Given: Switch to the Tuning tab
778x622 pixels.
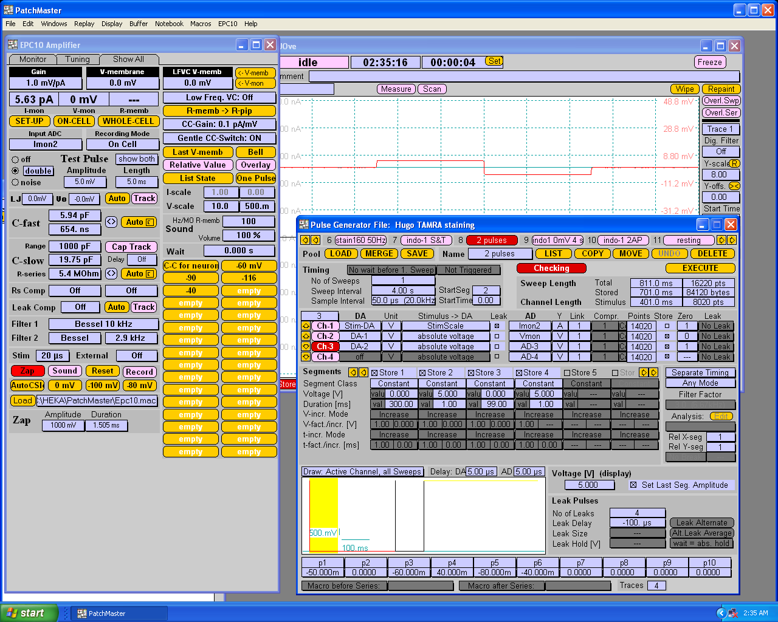Looking at the screenshot, I should [x=77, y=59].
